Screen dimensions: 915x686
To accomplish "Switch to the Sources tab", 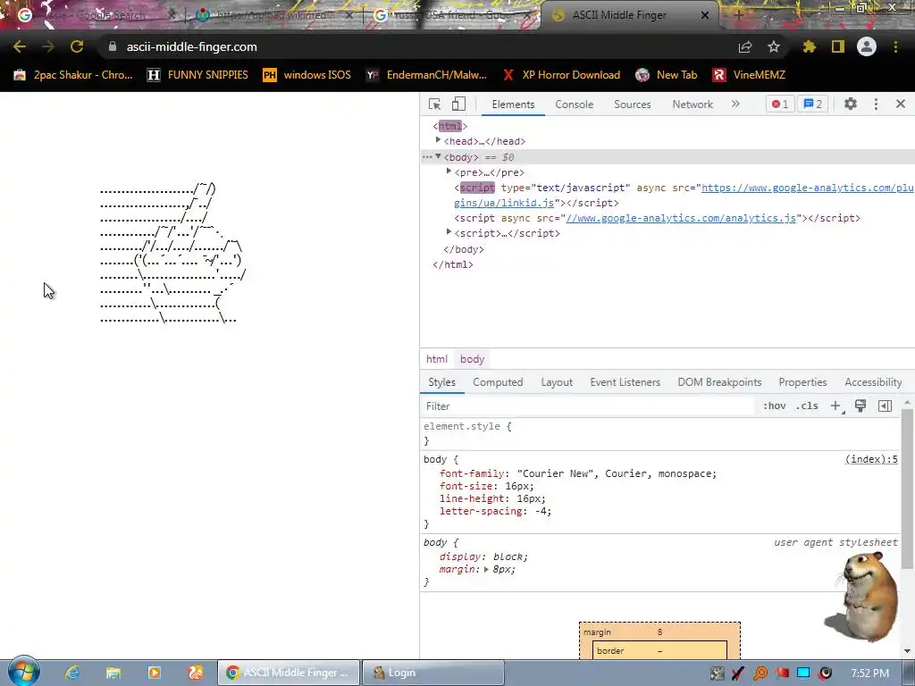I will (x=632, y=105).
